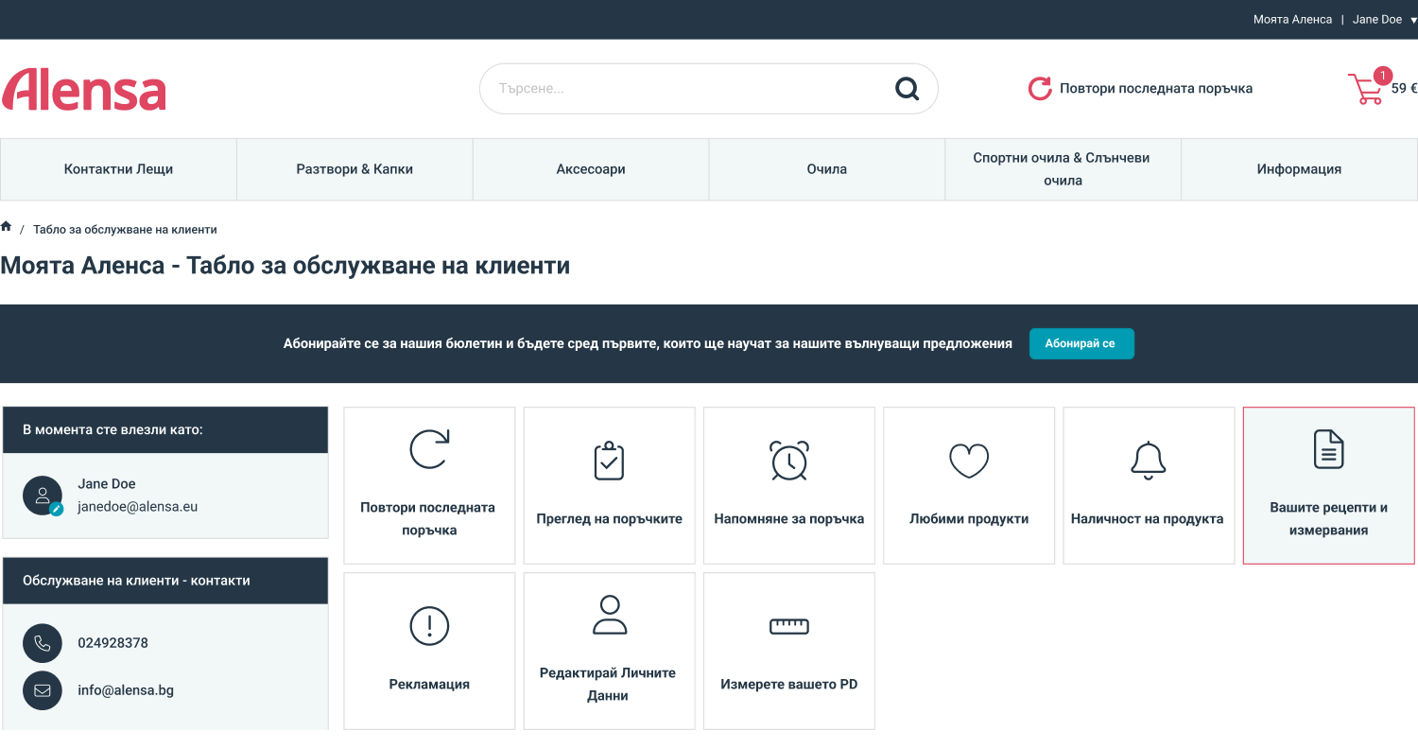Click the Преглед на поръчките label
Screen dimensions: 1418x749
tap(609, 518)
